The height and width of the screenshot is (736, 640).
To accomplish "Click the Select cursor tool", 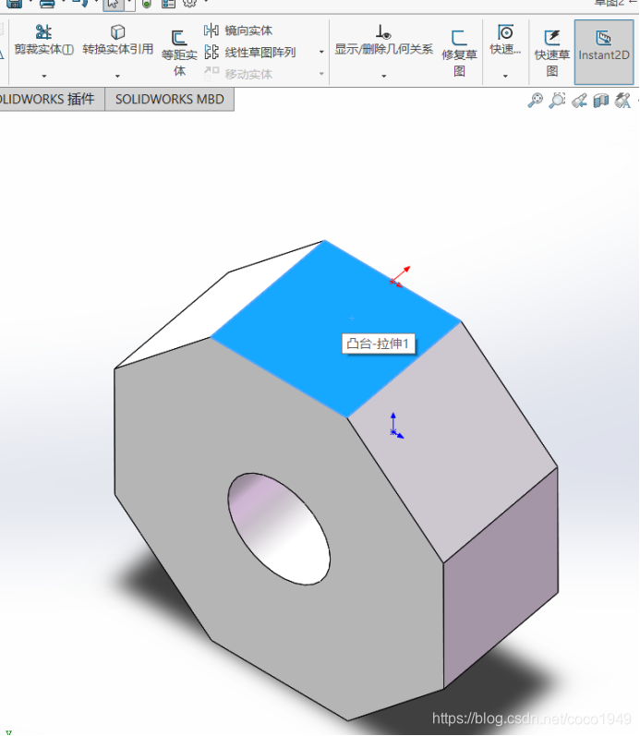I will click(114, 5).
